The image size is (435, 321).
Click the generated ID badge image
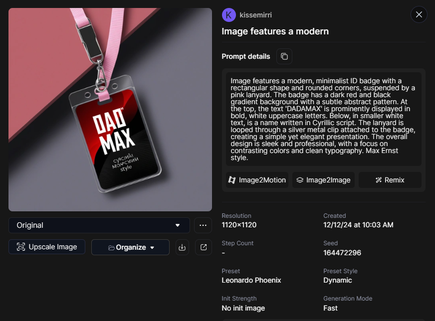(x=110, y=110)
